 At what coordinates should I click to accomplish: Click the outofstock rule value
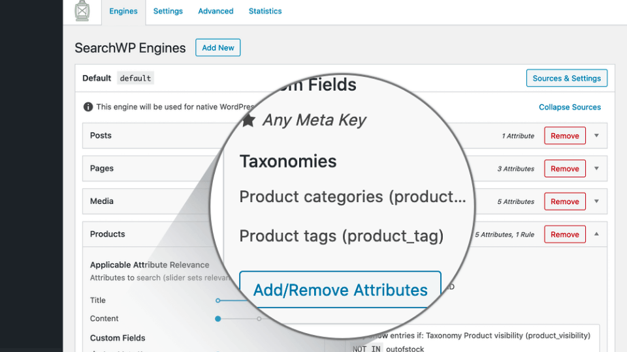pos(405,349)
